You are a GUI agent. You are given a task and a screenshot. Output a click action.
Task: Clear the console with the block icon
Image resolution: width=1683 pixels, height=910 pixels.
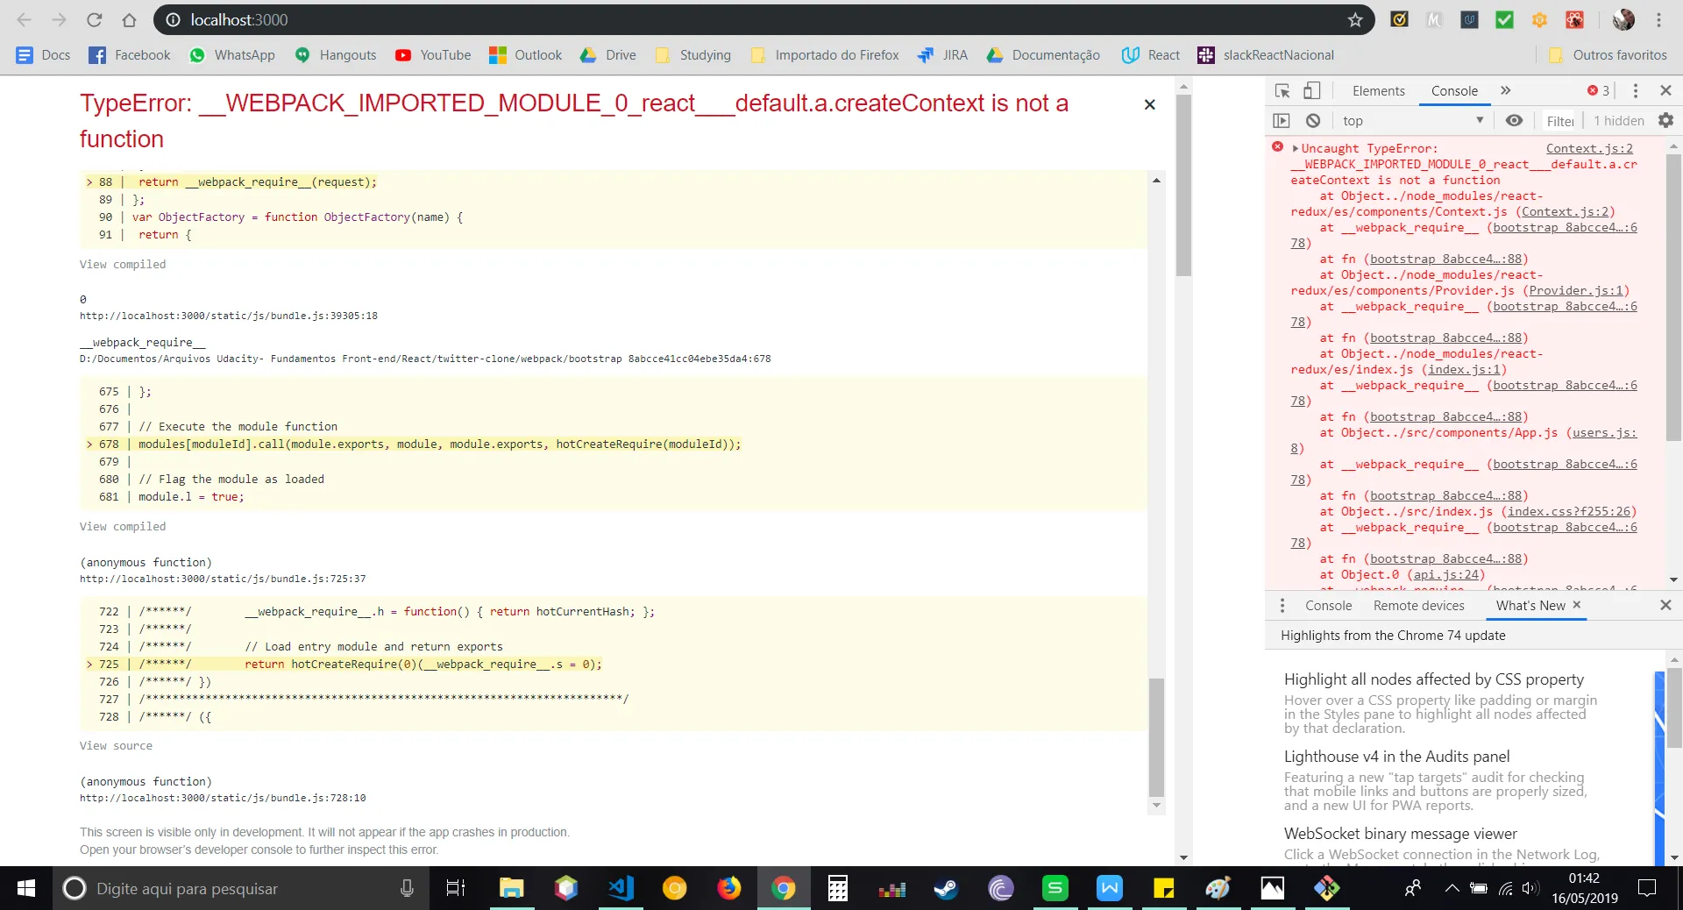coord(1312,121)
